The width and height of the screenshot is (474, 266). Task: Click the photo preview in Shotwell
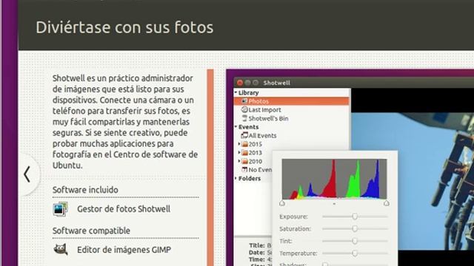pyautogui.click(x=413, y=181)
